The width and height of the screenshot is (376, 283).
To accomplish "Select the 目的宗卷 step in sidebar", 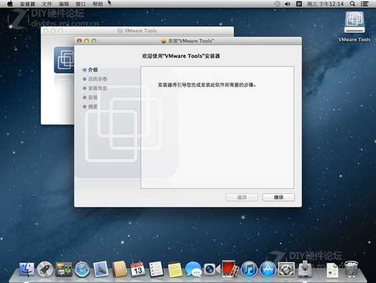I will 95,79.
